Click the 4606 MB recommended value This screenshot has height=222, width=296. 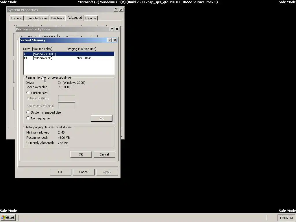[x=64, y=138]
